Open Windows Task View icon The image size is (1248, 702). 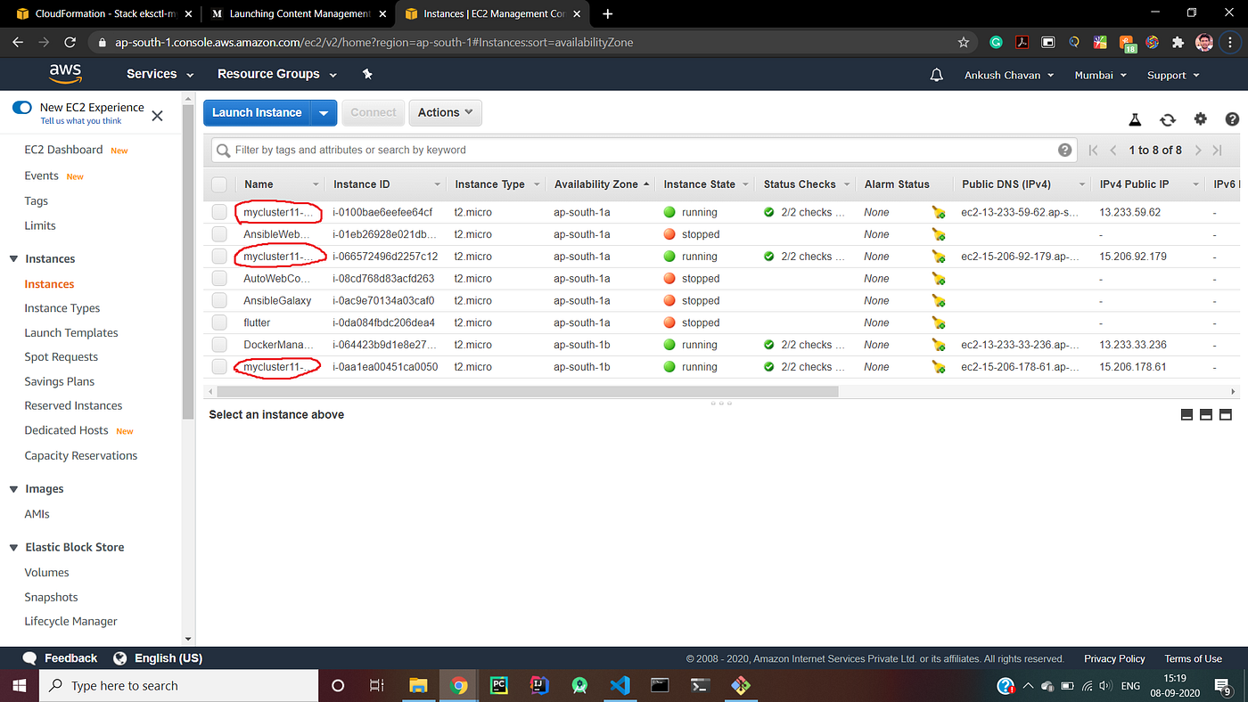tap(377, 685)
